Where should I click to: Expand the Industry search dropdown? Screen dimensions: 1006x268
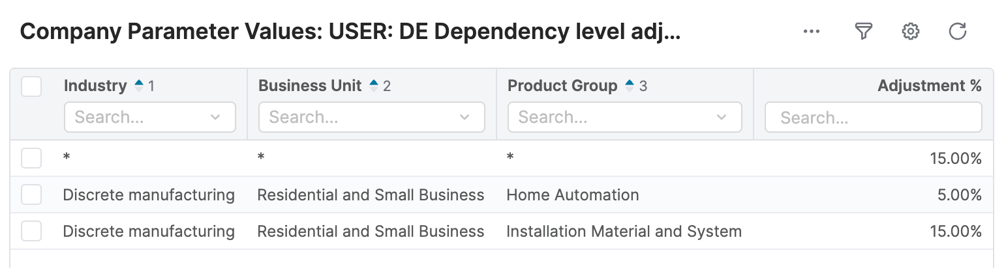click(x=215, y=118)
